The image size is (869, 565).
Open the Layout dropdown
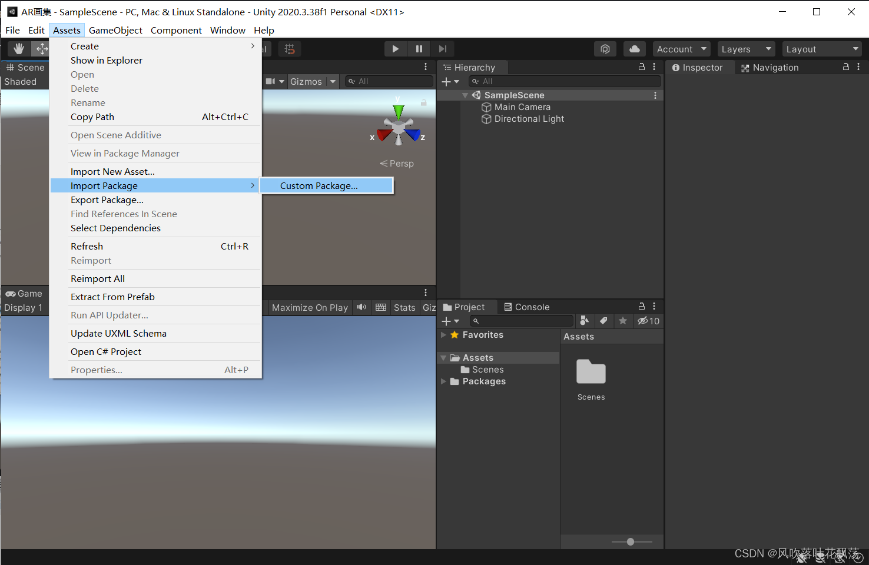822,49
